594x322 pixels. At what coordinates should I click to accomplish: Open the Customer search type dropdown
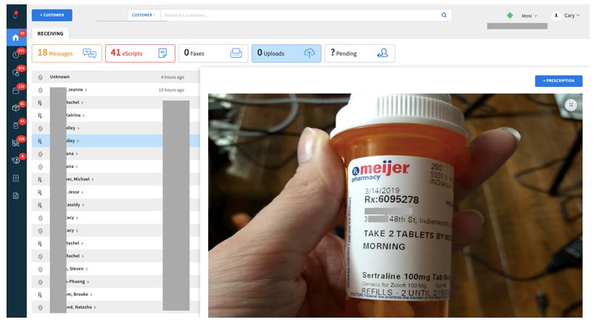143,15
